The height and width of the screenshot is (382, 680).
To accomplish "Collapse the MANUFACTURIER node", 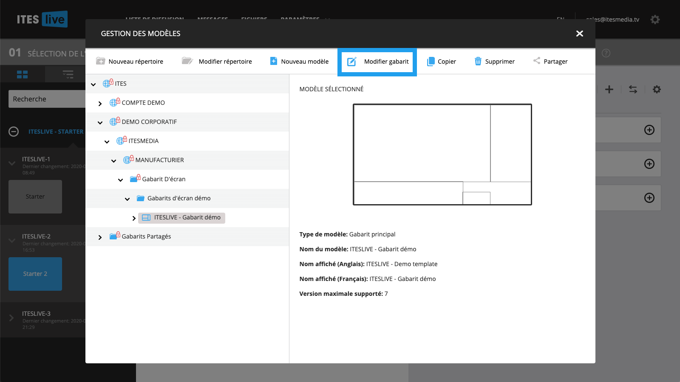I will (113, 161).
